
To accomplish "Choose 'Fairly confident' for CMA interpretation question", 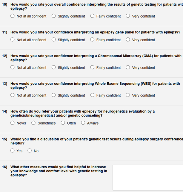I will tap(92, 68).
